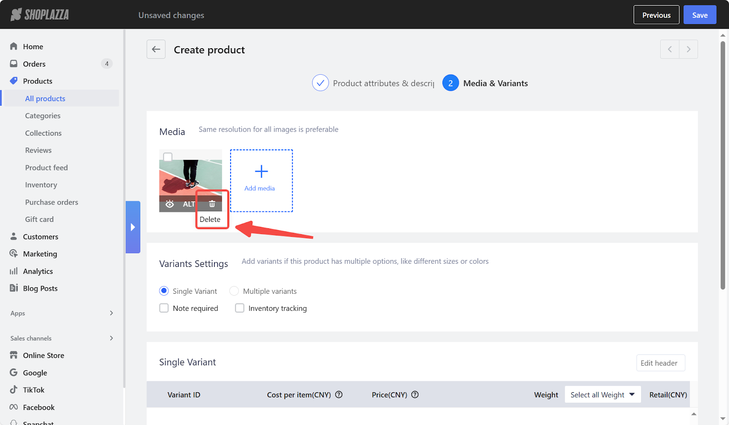The height and width of the screenshot is (425, 729).
Task: Click the help icon next to Price(CNY)
Action: tap(415, 394)
